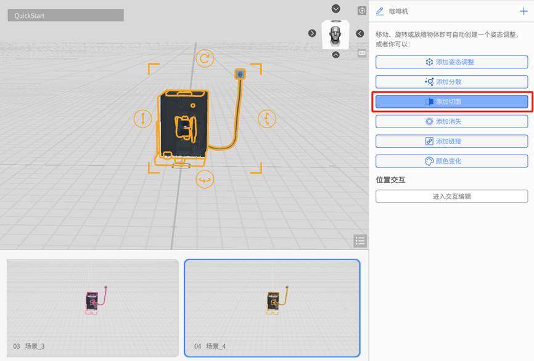This screenshot has height=361, width=534.
Task: Rotate view with left-pointing chevron
Action: (360, 33)
